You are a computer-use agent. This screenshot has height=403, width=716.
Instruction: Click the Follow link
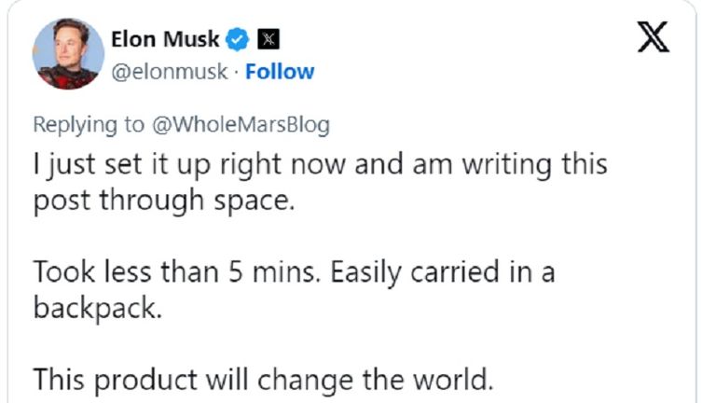pos(280,71)
